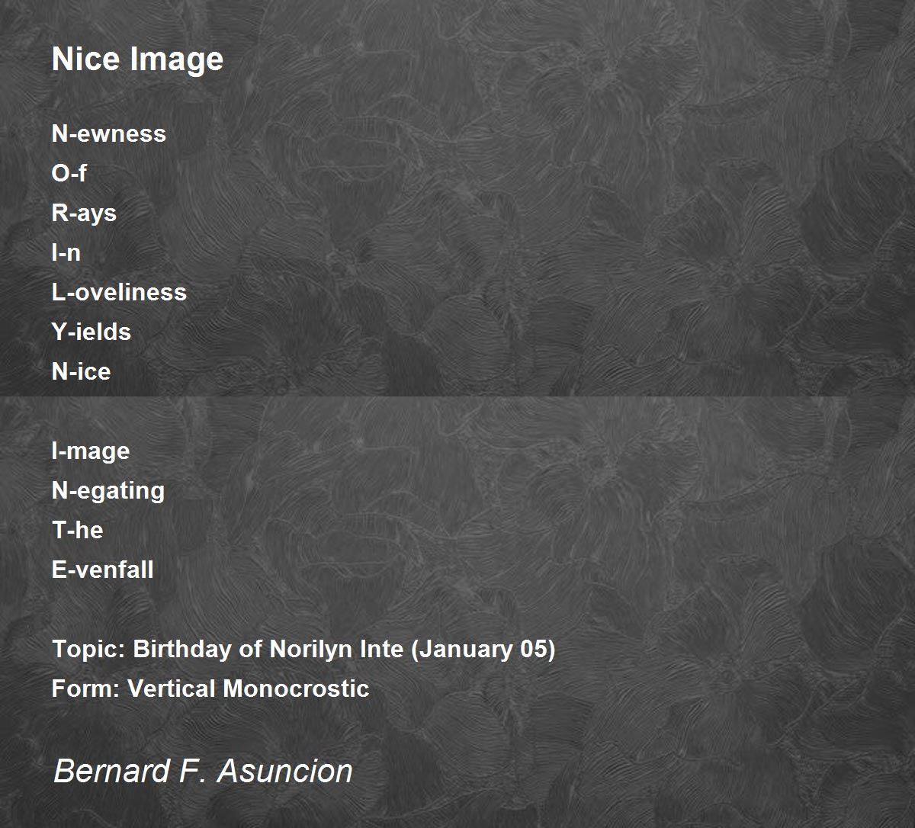Click the line "I-mage"
This screenshot has height=828, width=915.
[x=91, y=451]
